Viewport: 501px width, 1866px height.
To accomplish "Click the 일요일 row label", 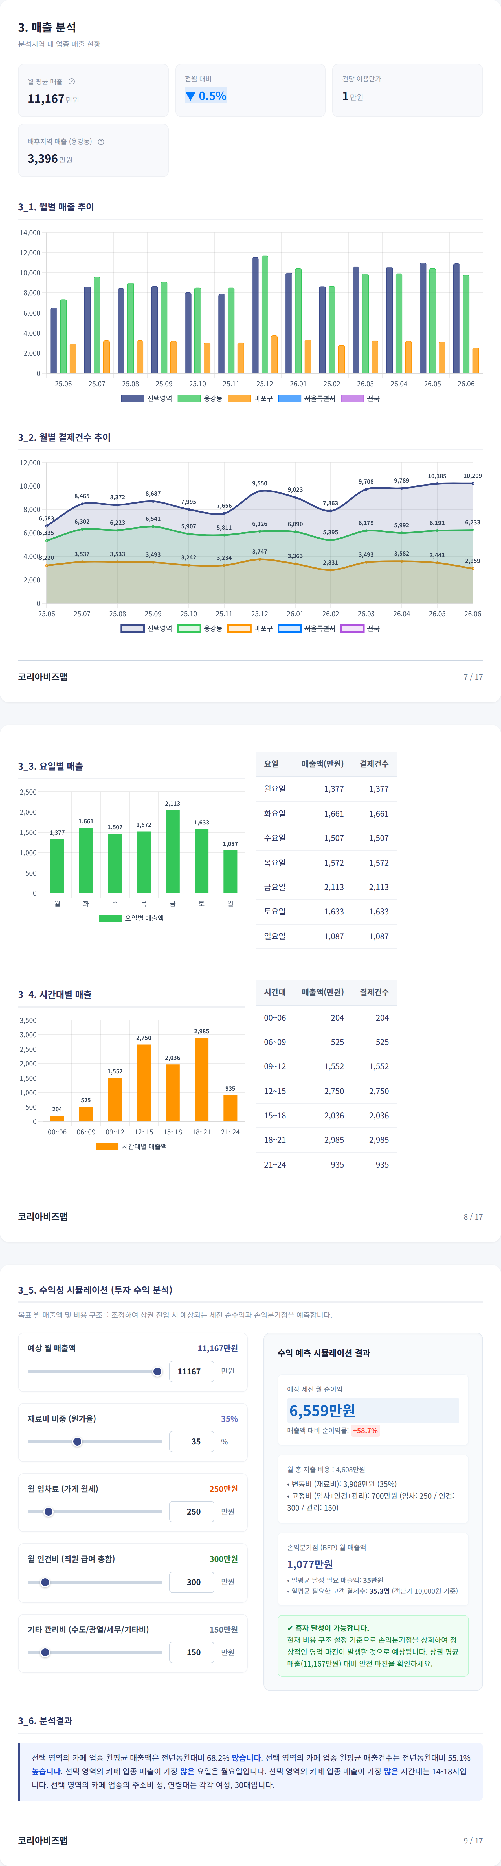I will pyautogui.click(x=275, y=937).
